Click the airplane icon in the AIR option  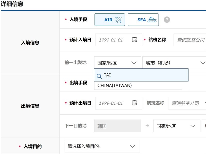(118, 20)
